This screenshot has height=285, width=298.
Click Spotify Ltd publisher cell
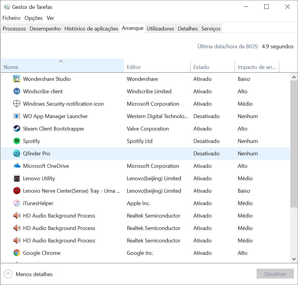pyautogui.click(x=140, y=141)
